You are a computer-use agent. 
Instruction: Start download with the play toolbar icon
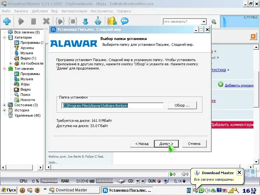pyautogui.click(x=21, y=21)
